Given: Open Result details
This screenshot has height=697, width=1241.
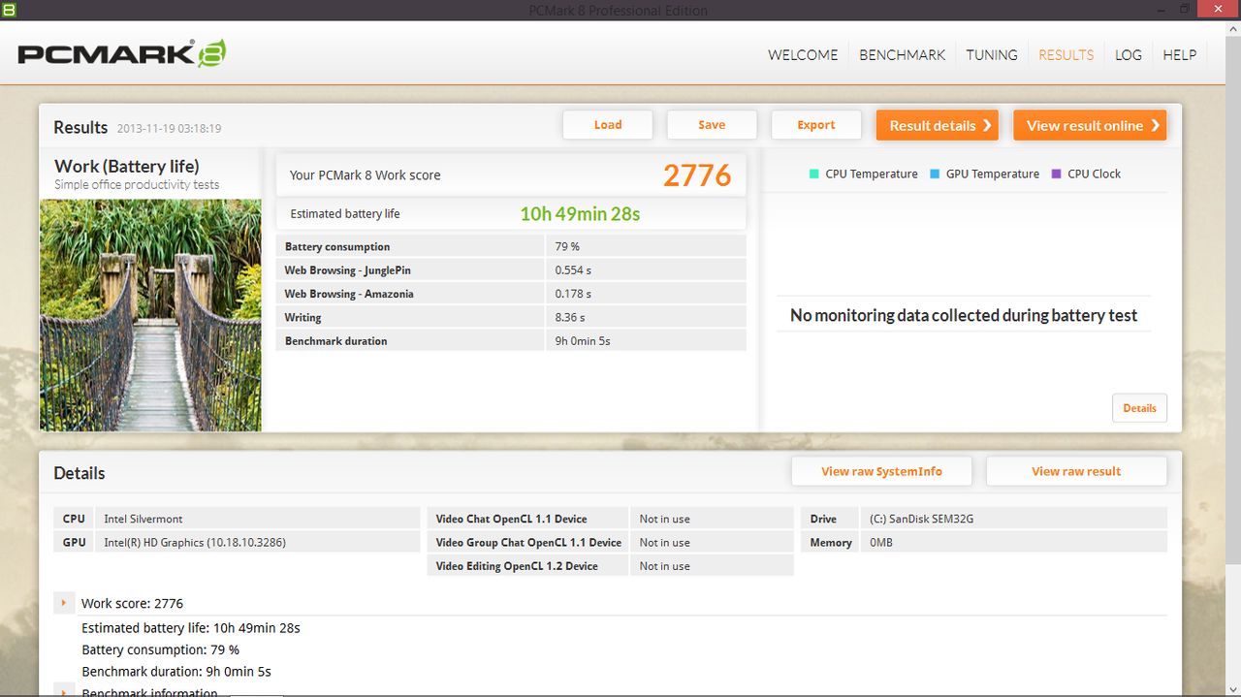Looking at the screenshot, I should point(938,125).
